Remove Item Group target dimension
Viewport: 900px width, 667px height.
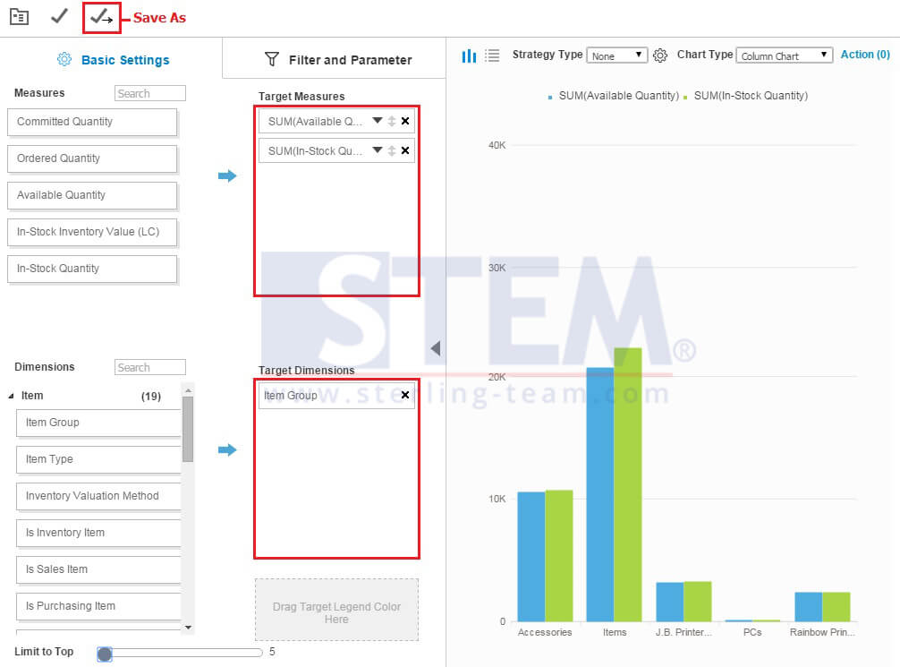pyautogui.click(x=405, y=395)
